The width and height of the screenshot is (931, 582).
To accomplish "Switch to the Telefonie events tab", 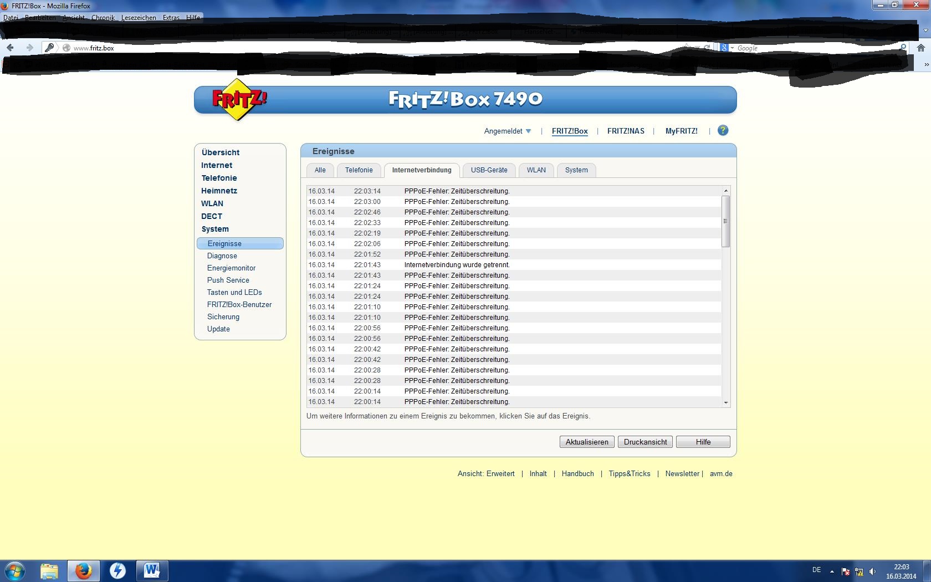I will tap(359, 170).
